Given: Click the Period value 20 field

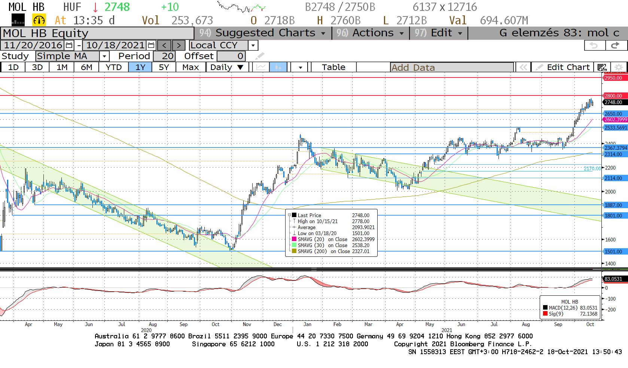Looking at the screenshot, I should [x=164, y=56].
